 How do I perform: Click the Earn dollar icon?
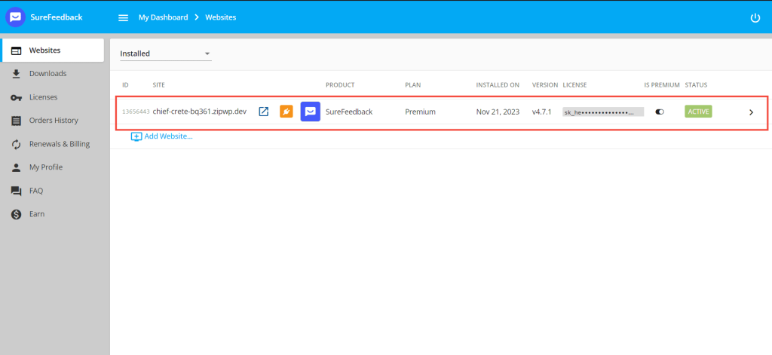17,214
